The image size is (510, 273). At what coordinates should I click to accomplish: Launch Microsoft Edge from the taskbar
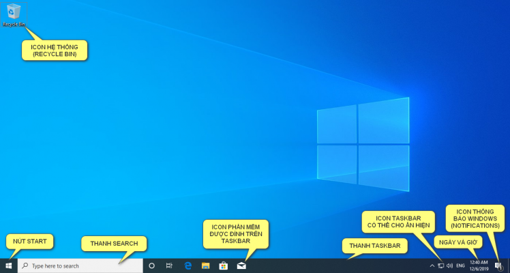pyautogui.click(x=187, y=265)
